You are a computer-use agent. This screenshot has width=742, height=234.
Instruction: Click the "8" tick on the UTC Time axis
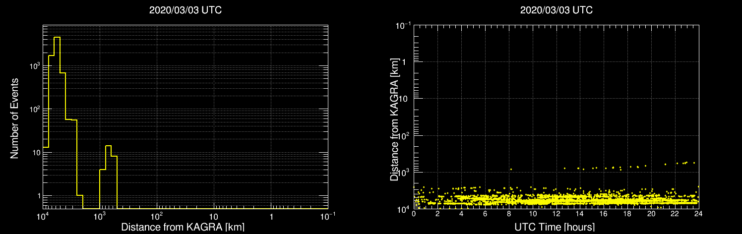click(x=509, y=214)
